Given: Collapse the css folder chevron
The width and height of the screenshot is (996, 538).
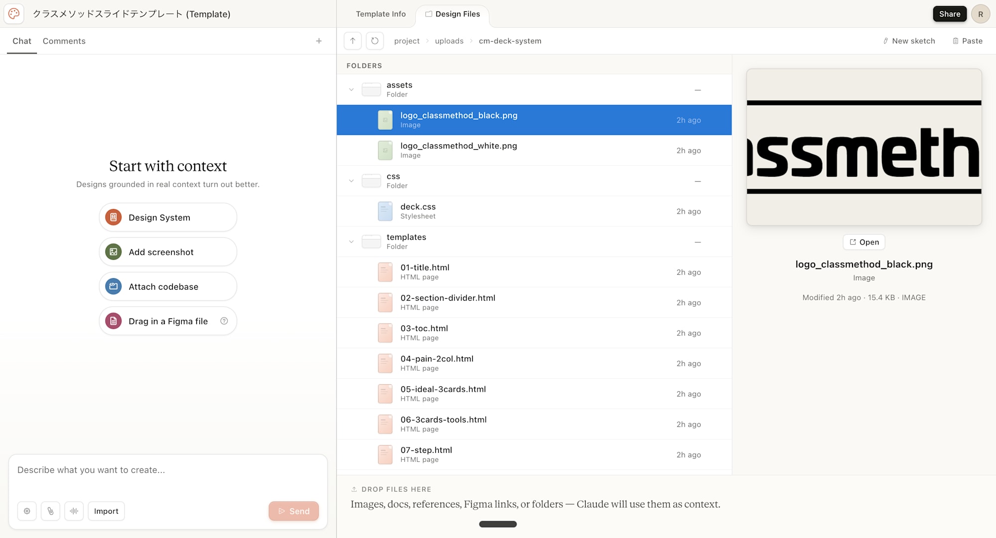Looking at the screenshot, I should click(351, 181).
